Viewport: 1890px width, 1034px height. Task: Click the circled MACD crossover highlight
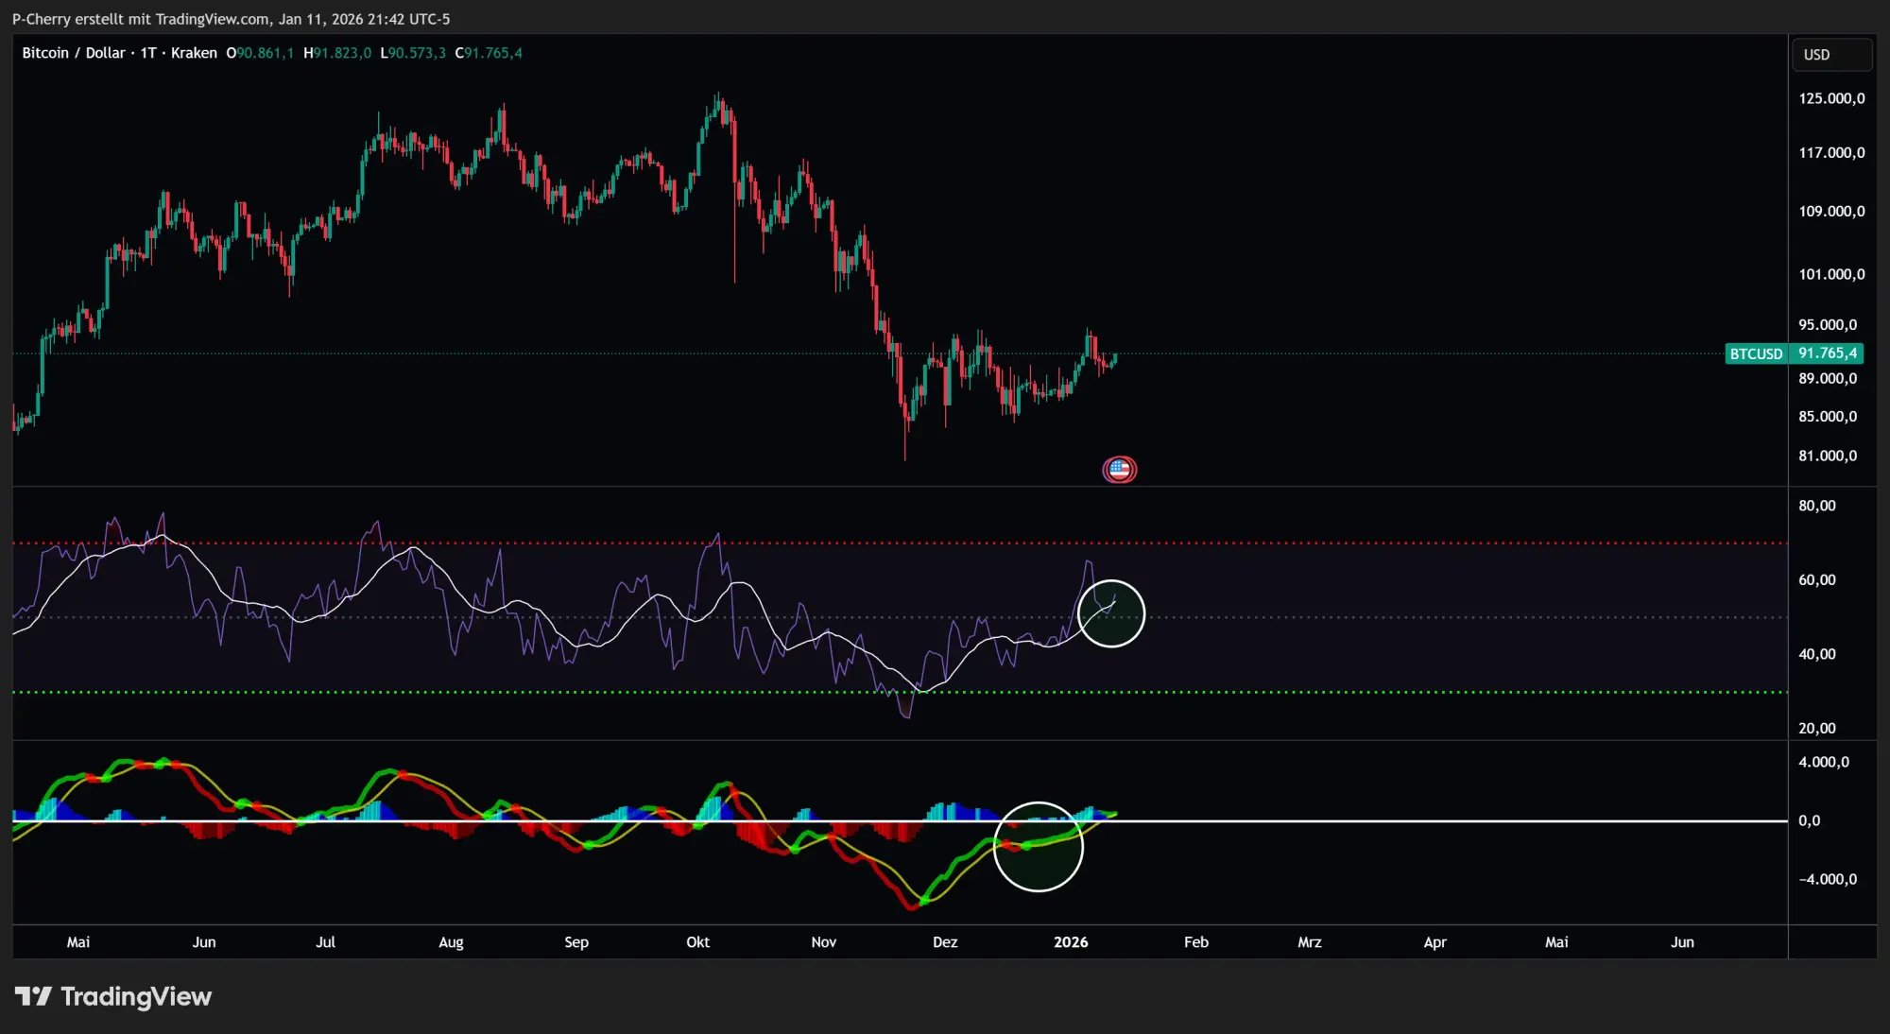1039,846
